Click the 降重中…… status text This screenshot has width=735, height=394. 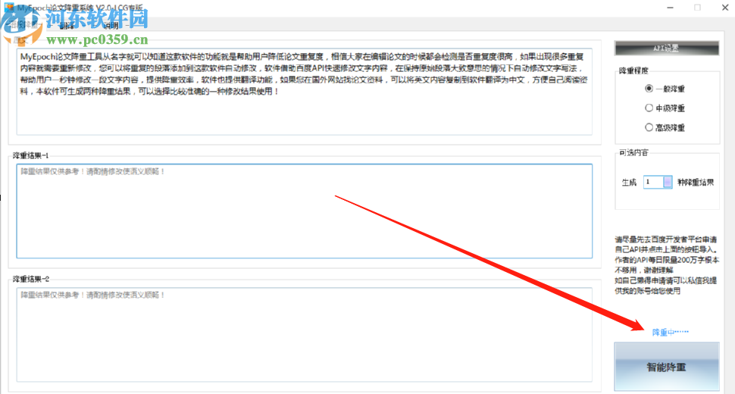(671, 332)
